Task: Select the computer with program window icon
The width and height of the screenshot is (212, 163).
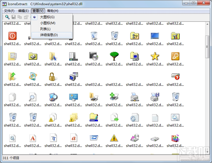Action: (74, 76)
